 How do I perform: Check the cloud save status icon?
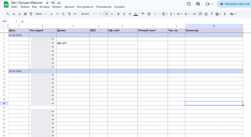pyautogui.click(x=59, y=3)
